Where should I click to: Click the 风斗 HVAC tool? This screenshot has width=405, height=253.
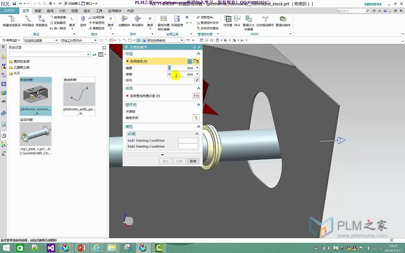coord(237,21)
